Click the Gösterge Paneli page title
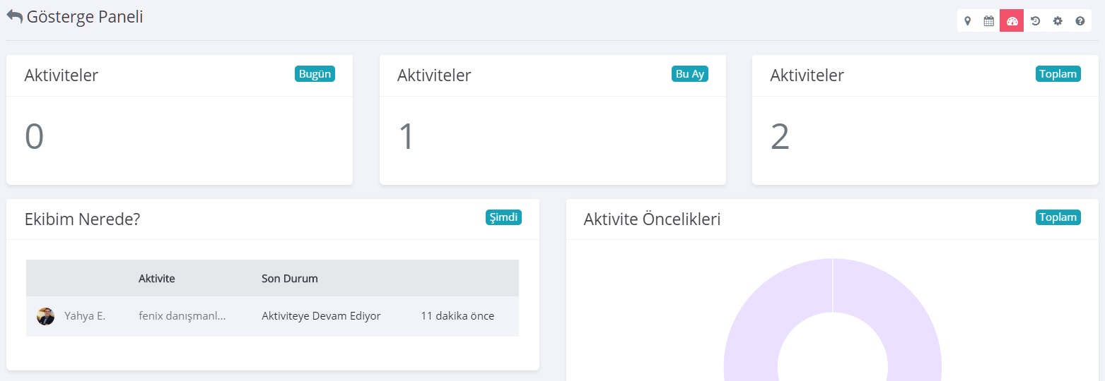Screen dimensions: 1105x381 (x=85, y=17)
